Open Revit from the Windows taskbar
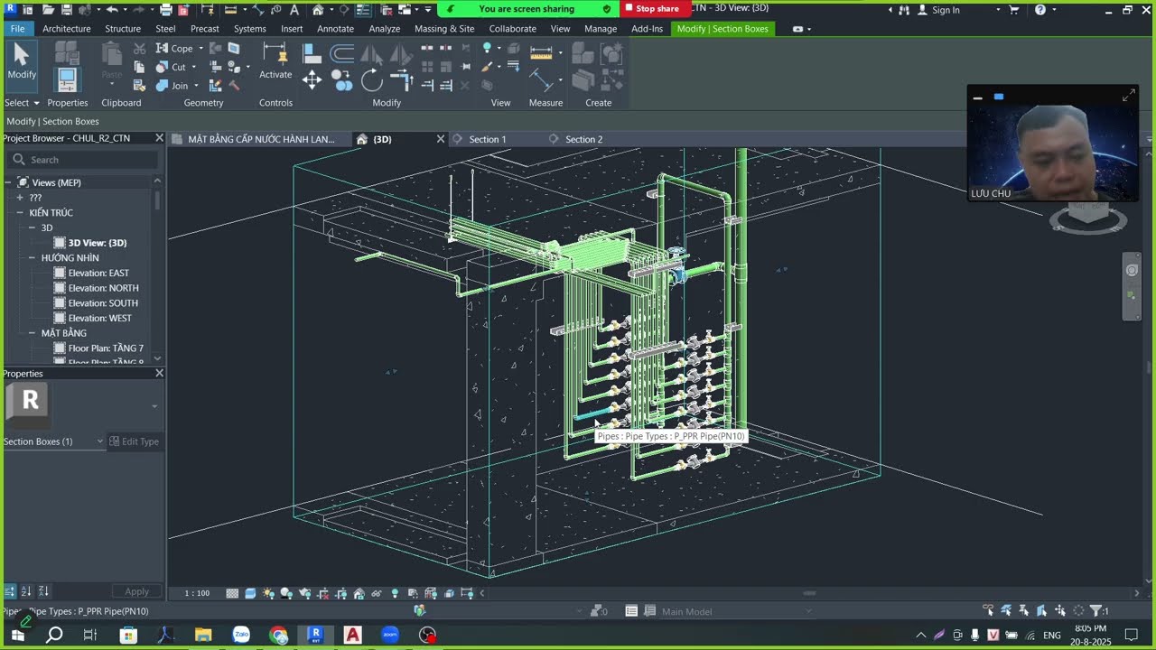The image size is (1156, 650). tap(315, 635)
